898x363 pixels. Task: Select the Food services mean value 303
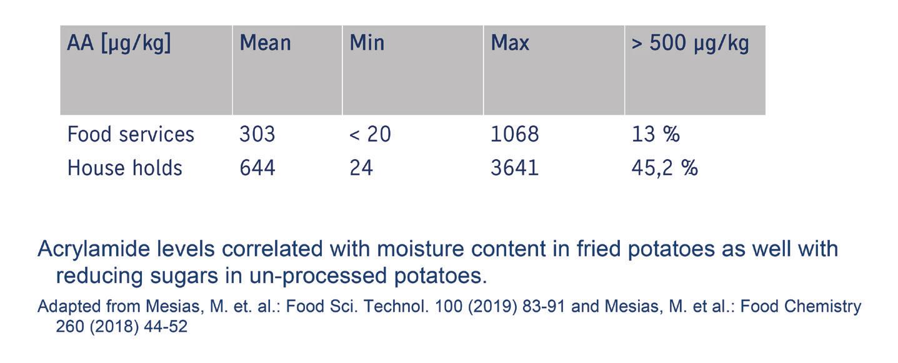click(257, 135)
